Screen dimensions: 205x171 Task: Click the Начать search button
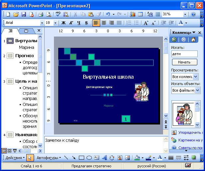pos(184,62)
